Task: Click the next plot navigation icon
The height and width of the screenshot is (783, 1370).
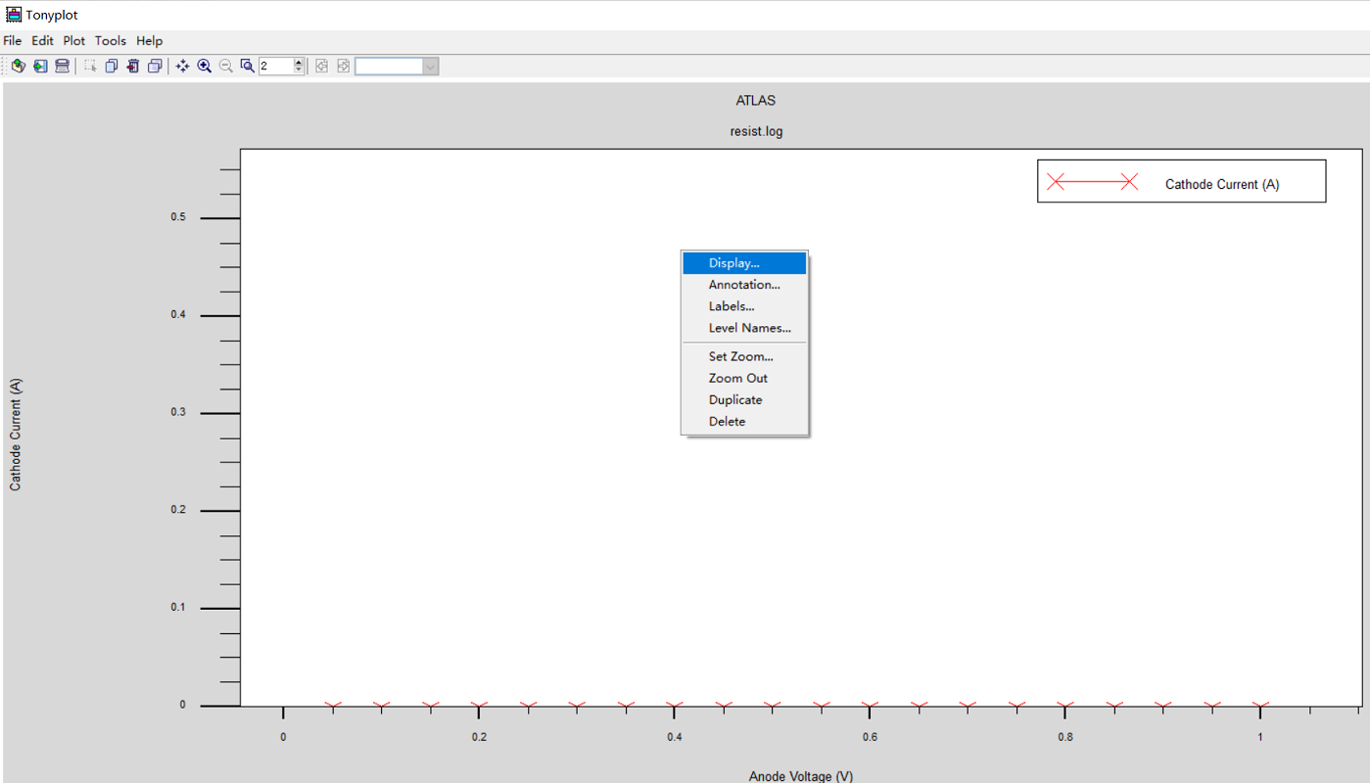Action: click(342, 66)
